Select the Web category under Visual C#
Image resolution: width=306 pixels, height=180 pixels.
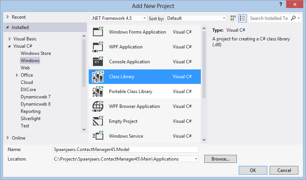pos(25,68)
